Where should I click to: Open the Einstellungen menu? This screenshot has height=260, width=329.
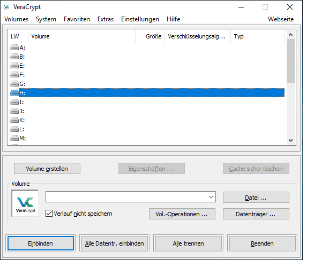click(x=140, y=19)
